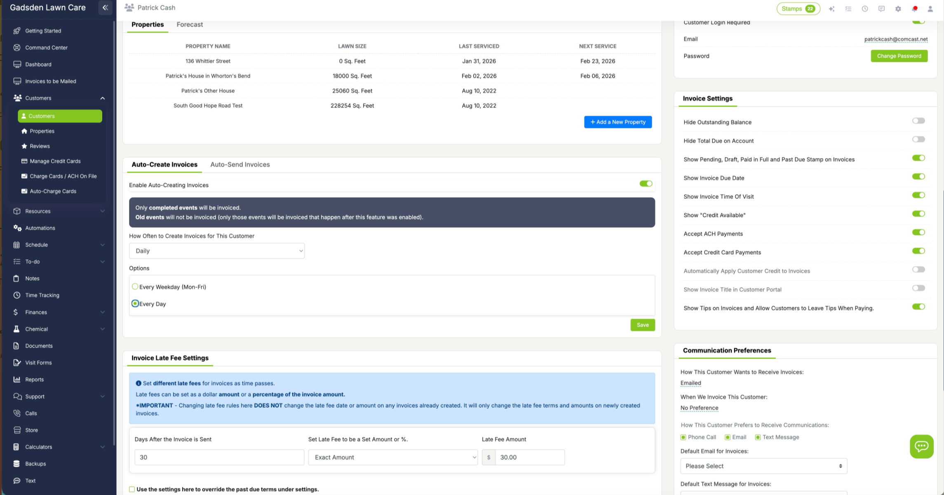Switch to the Forecast tab
The height and width of the screenshot is (495, 944).
(190, 24)
